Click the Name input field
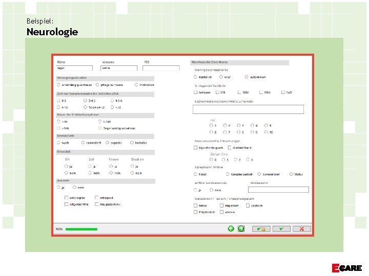 coord(74,68)
